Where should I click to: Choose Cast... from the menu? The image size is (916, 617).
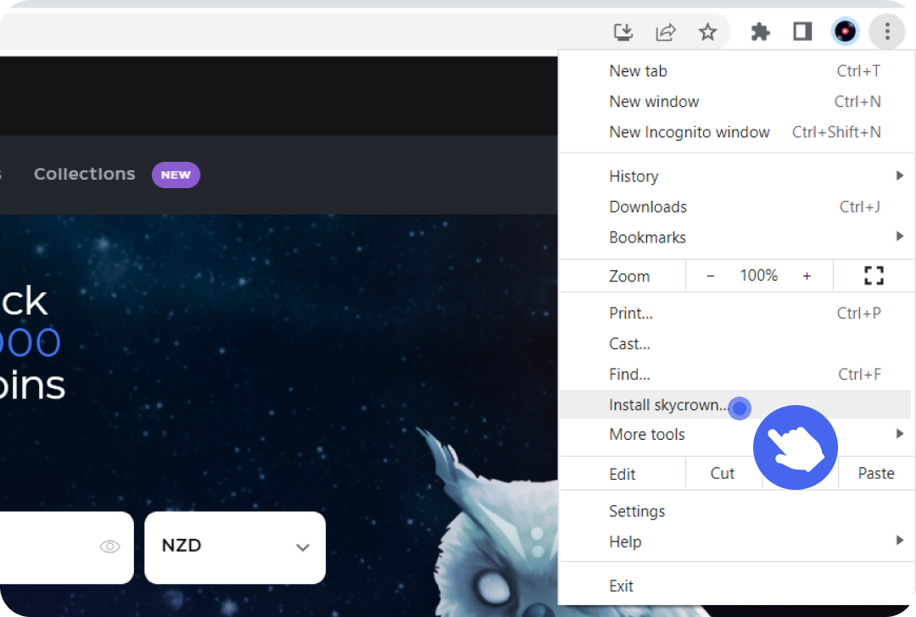pyautogui.click(x=734, y=344)
